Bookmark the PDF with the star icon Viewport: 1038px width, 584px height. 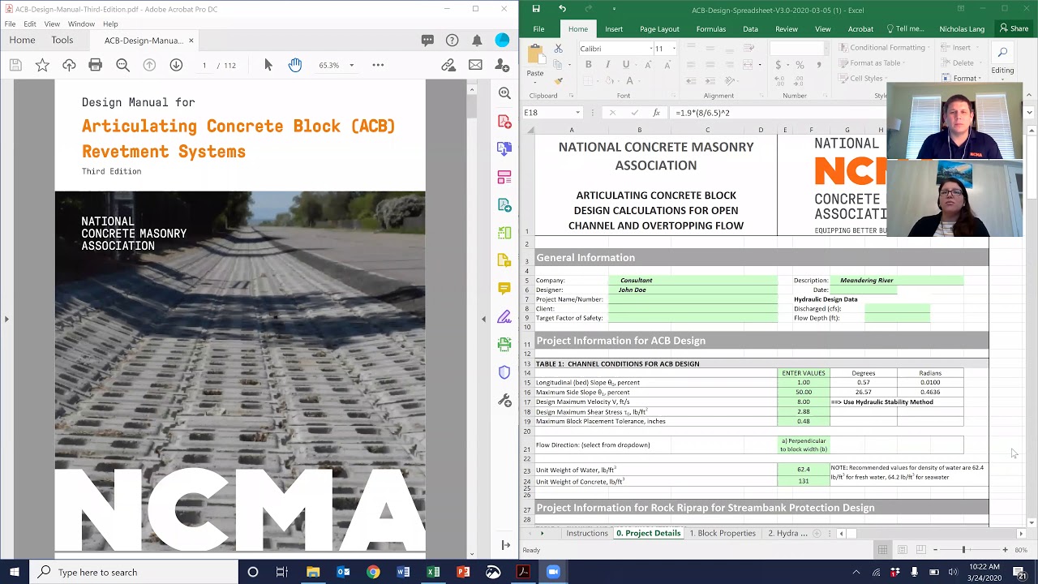[42, 65]
